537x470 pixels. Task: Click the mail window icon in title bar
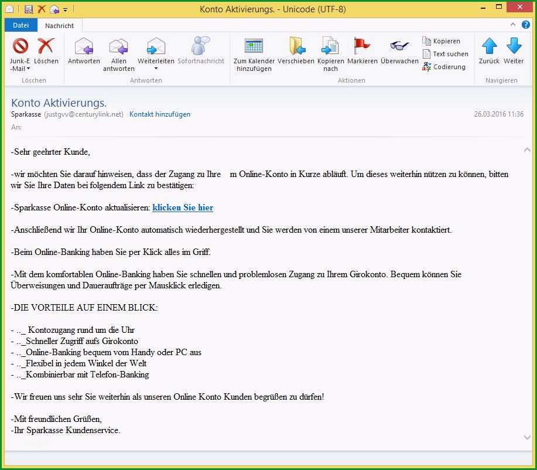(x=9, y=9)
